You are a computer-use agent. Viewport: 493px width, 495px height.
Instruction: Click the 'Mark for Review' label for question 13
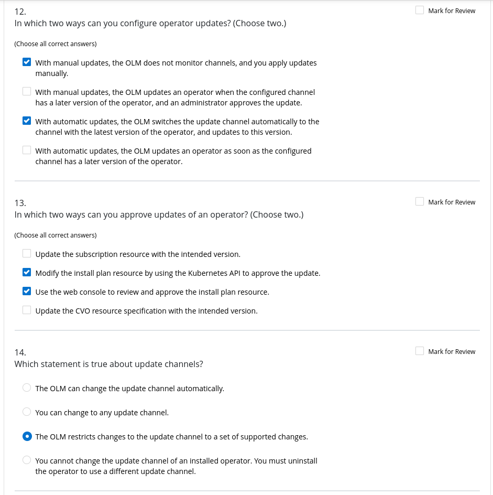pos(452,202)
